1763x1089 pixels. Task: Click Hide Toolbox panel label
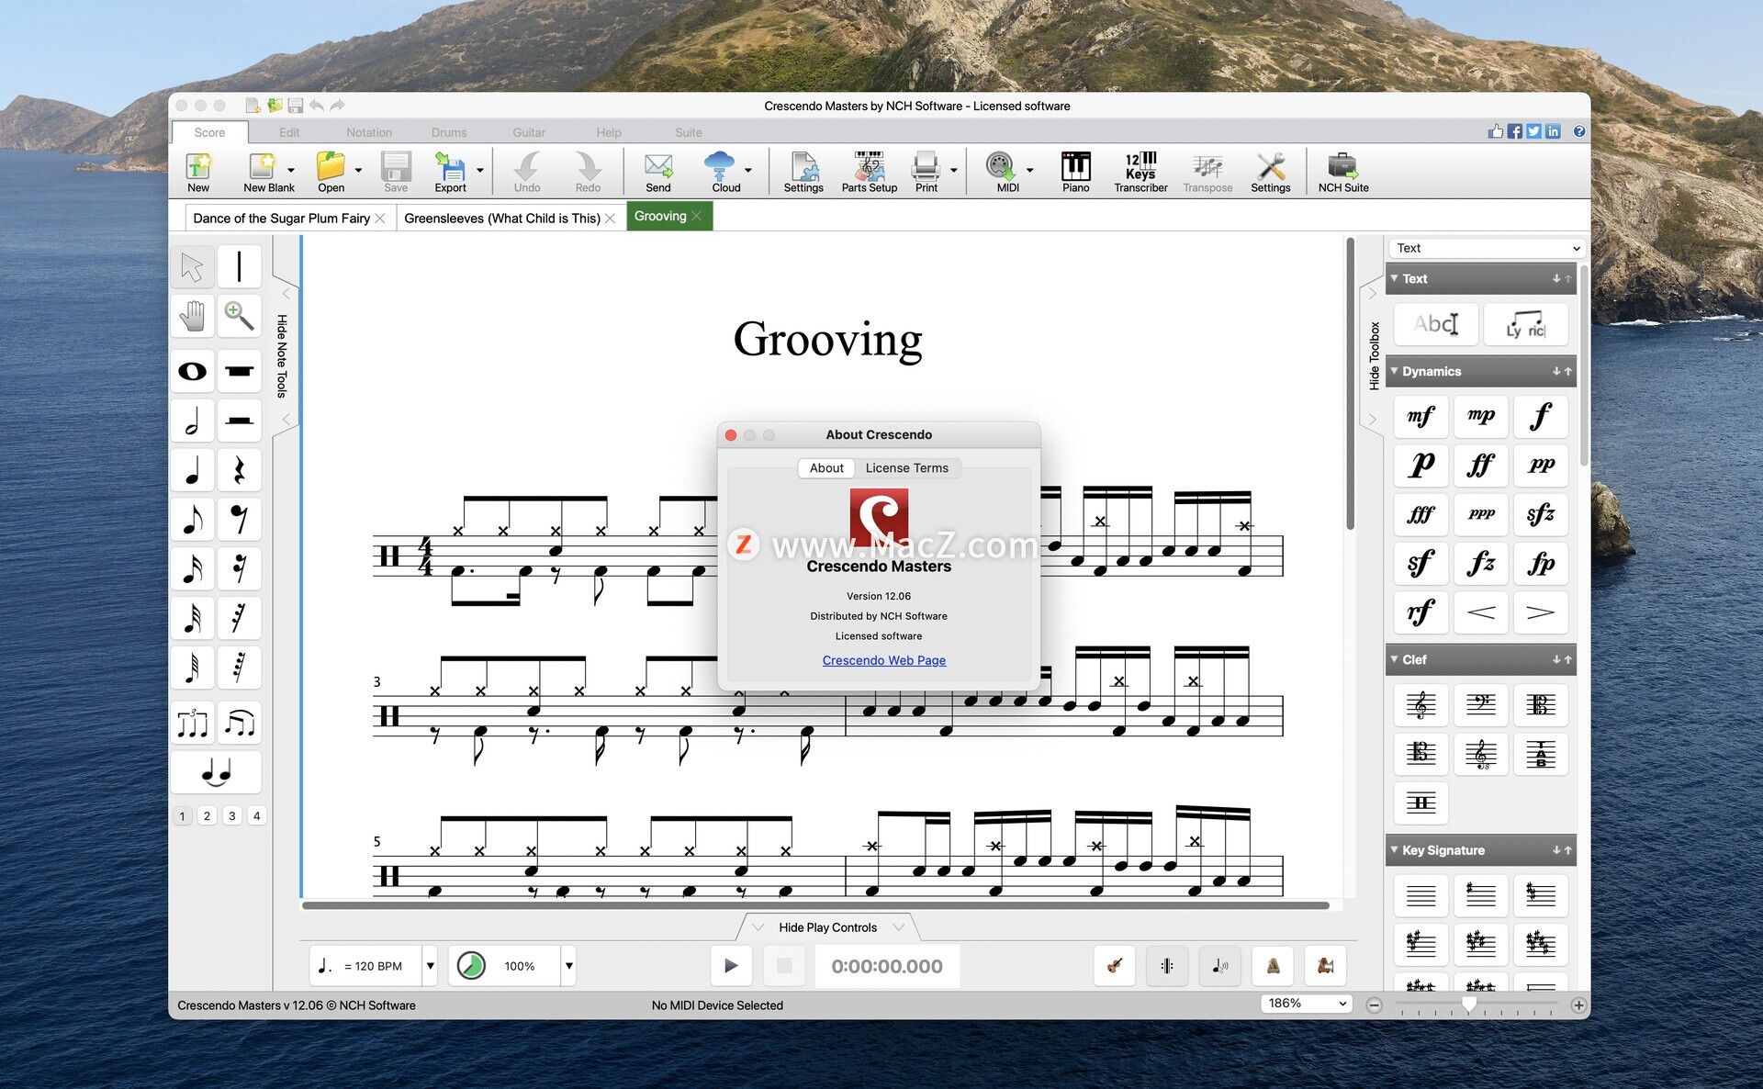(x=1374, y=356)
